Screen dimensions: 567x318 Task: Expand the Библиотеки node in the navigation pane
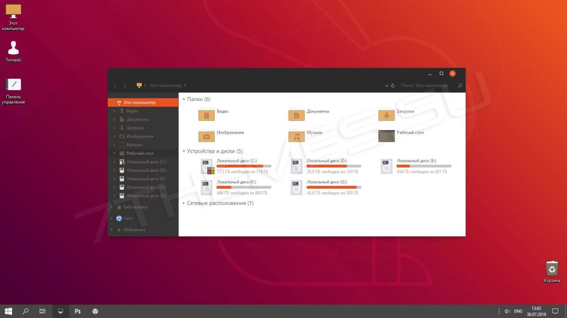(x=112, y=207)
